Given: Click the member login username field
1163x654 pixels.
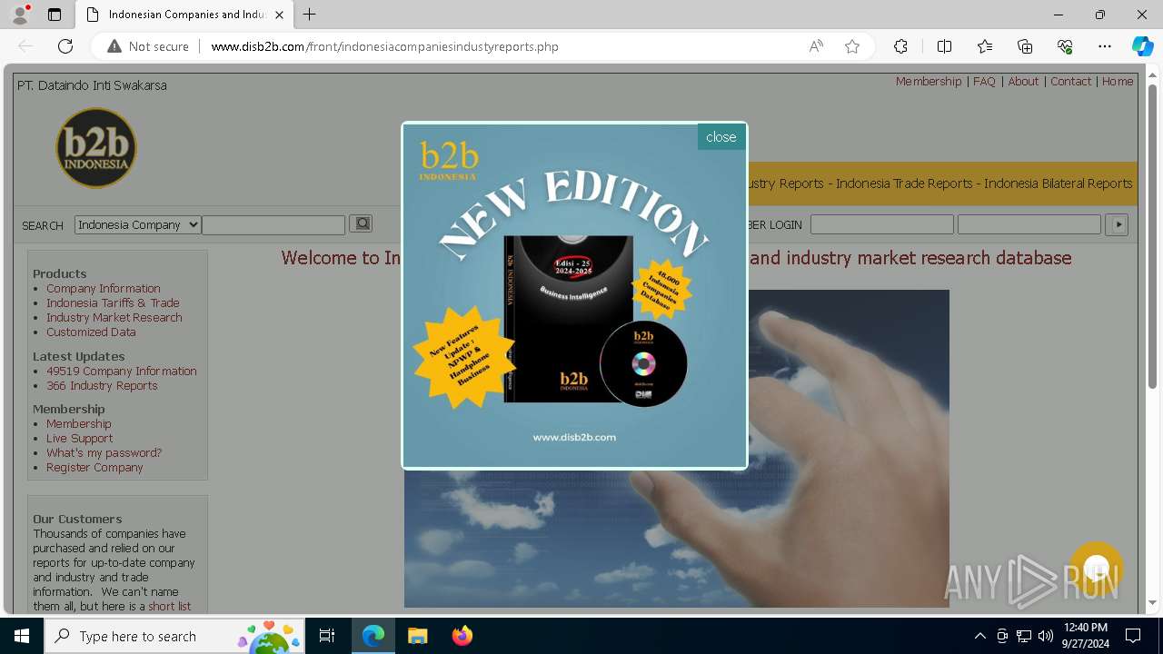Looking at the screenshot, I should 882,224.
